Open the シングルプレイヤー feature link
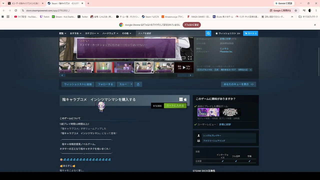 pyautogui.click(x=212, y=135)
